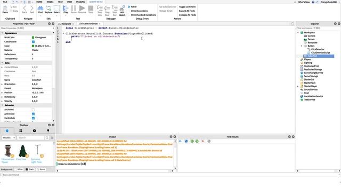Viewport: 341px width, 191px height.
Task: Toggle the Anchored checkbox
Action: [33, 110]
